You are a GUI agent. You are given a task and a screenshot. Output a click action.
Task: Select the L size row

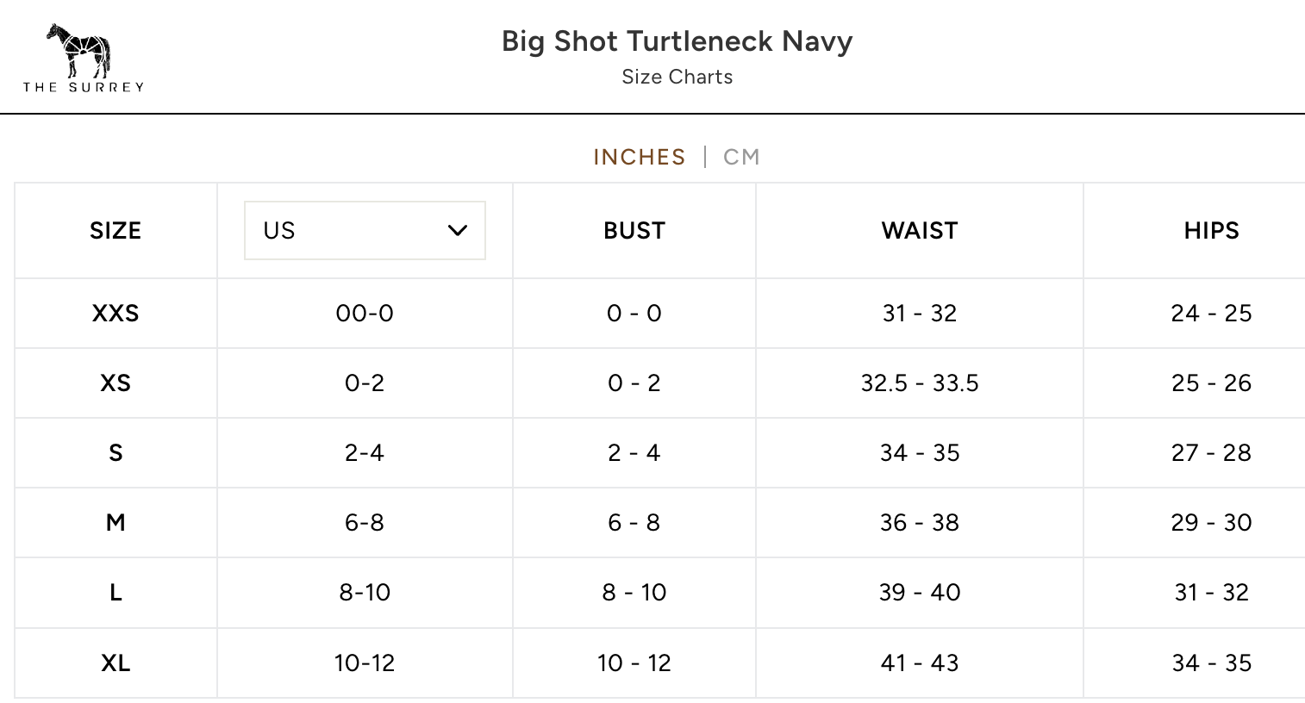tap(116, 593)
